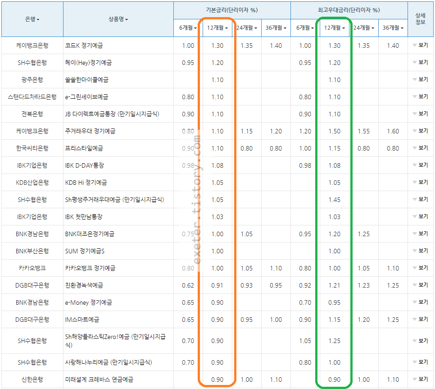Open 보기 details for 미래설계 크레바스 연금예금
Image resolution: width=435 pixels, height=389 pixels.
(420, 379)
